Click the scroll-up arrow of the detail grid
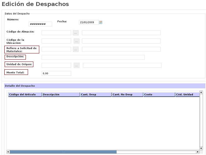This screenshot has width=206, height=155. 201,92
